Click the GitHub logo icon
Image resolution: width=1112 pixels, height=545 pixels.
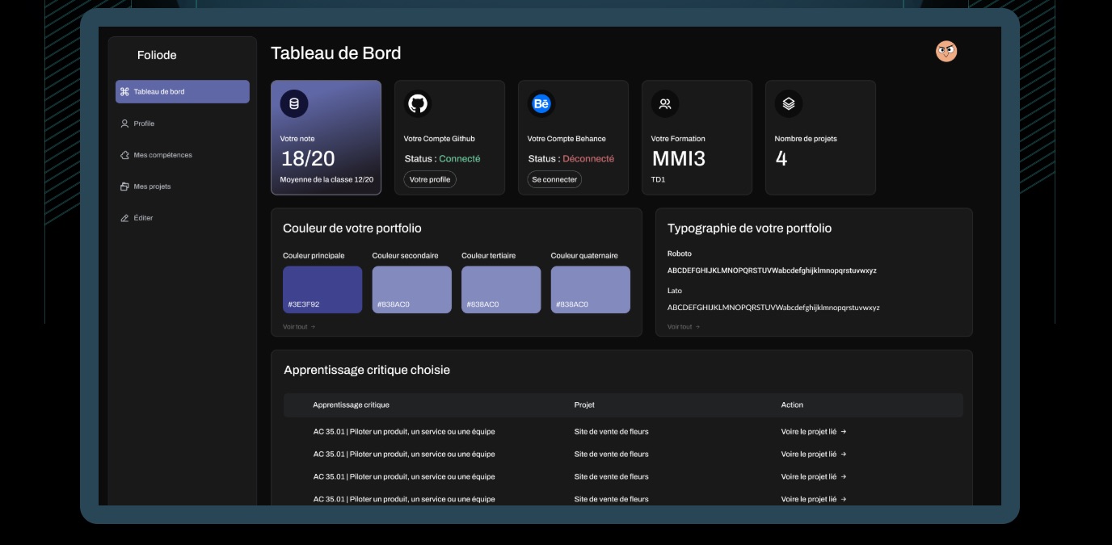(417, 104)
